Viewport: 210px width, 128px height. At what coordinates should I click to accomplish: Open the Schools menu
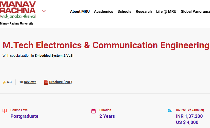tap(124, 11)
